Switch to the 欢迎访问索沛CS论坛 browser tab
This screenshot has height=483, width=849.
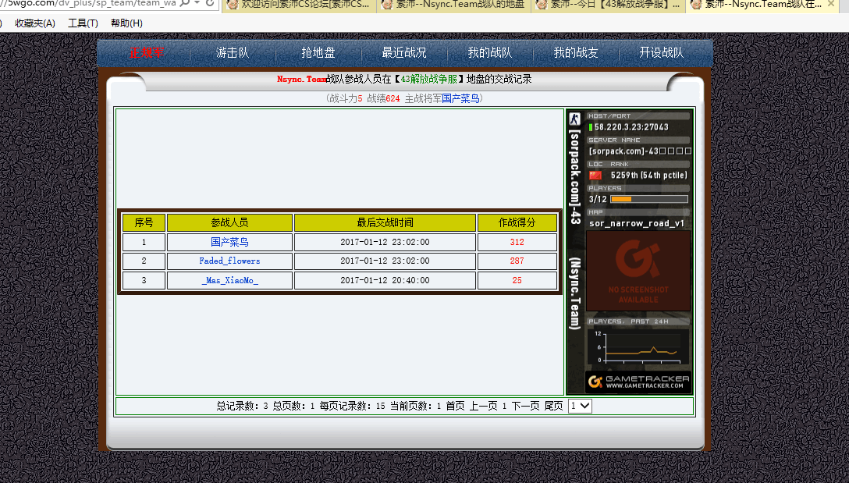299,5
